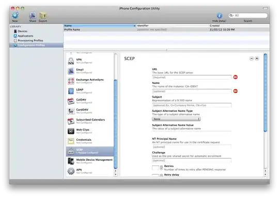Remove SCEP payload with minus button
Image resolution: width=279 pixels, height=197 pixels.
click(x=251, y=58)
